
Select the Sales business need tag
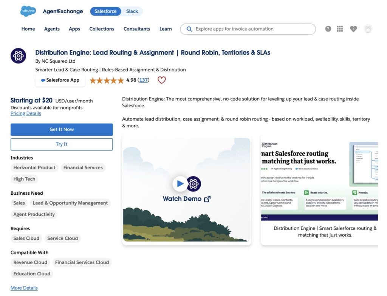[x=19, y=203]
